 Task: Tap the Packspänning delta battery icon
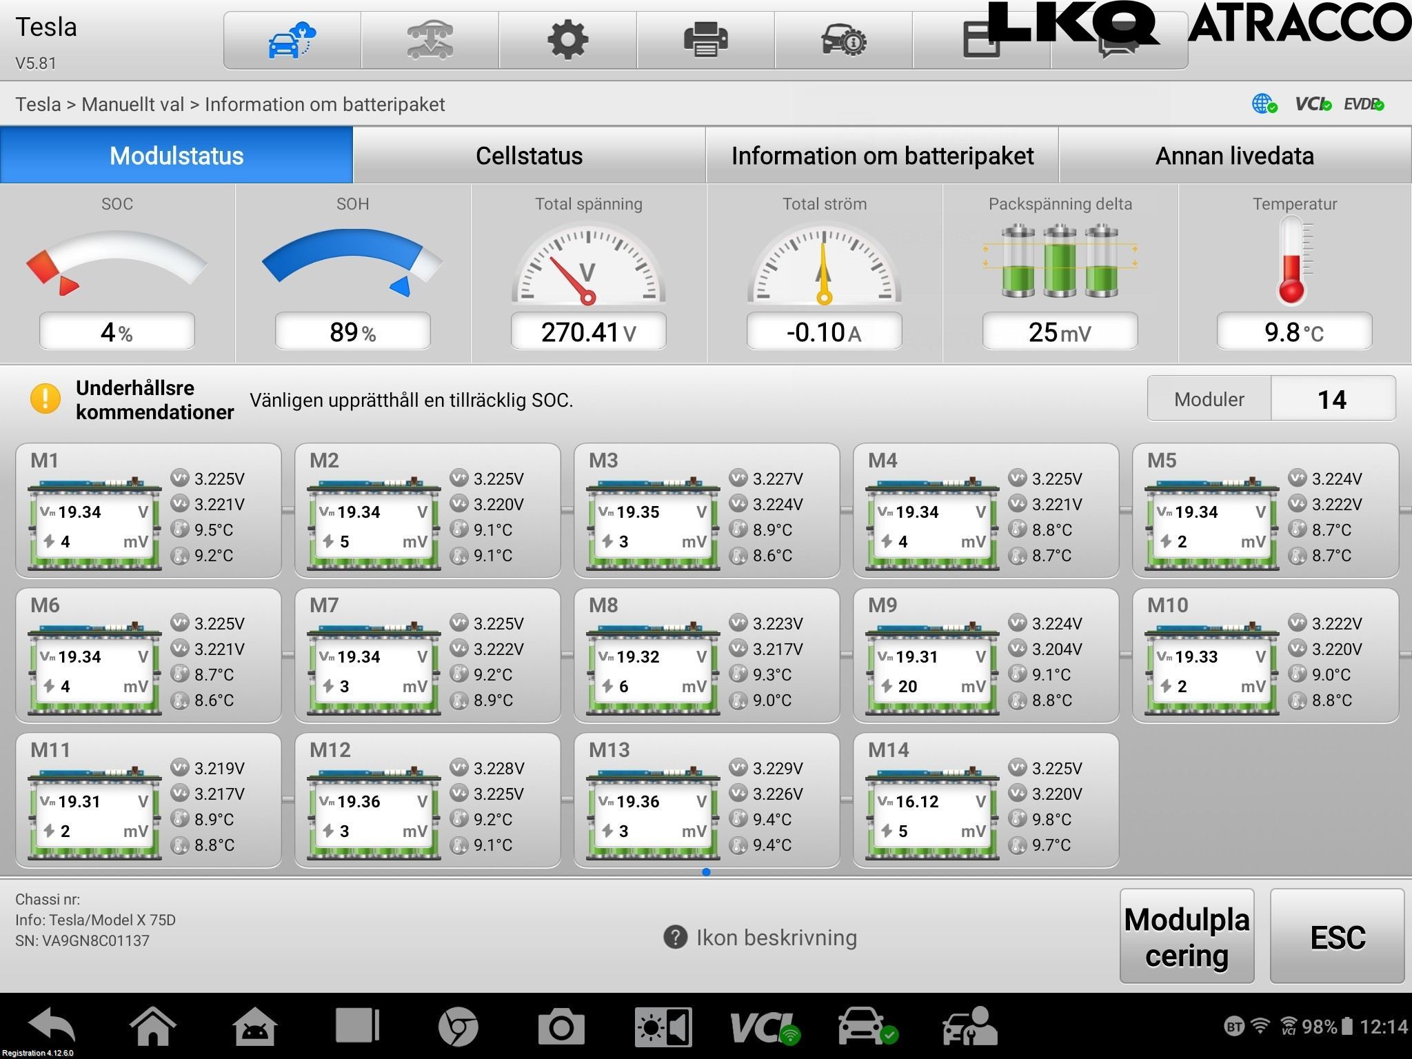click(x=1060, y=261)
